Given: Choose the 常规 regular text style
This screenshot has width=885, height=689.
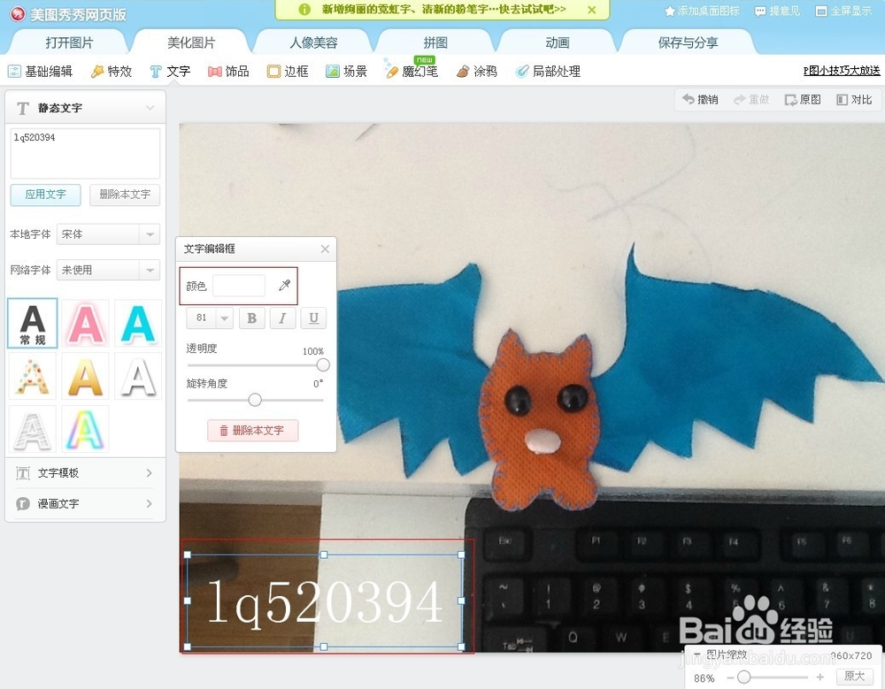Looking at the screenshot, I should click(33, 323).
